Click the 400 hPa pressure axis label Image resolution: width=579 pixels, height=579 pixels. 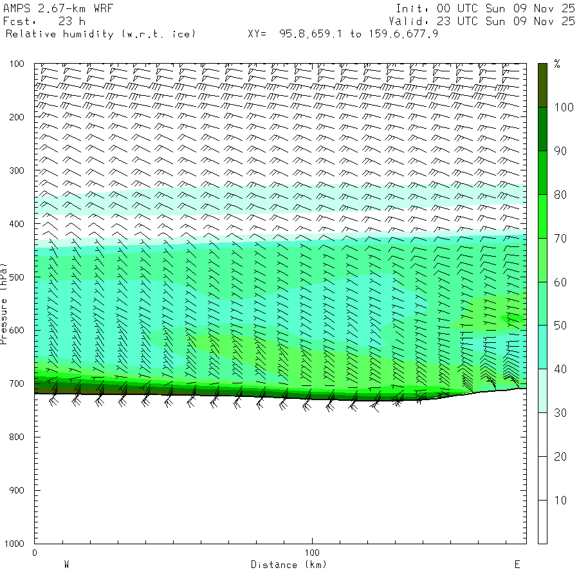click(17, 224)
